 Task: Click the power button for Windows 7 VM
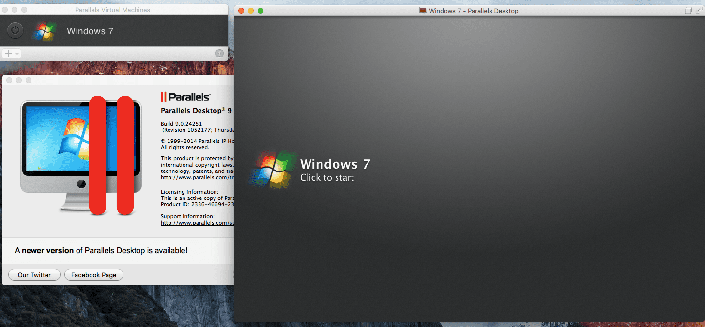click(x=15, y=31)
